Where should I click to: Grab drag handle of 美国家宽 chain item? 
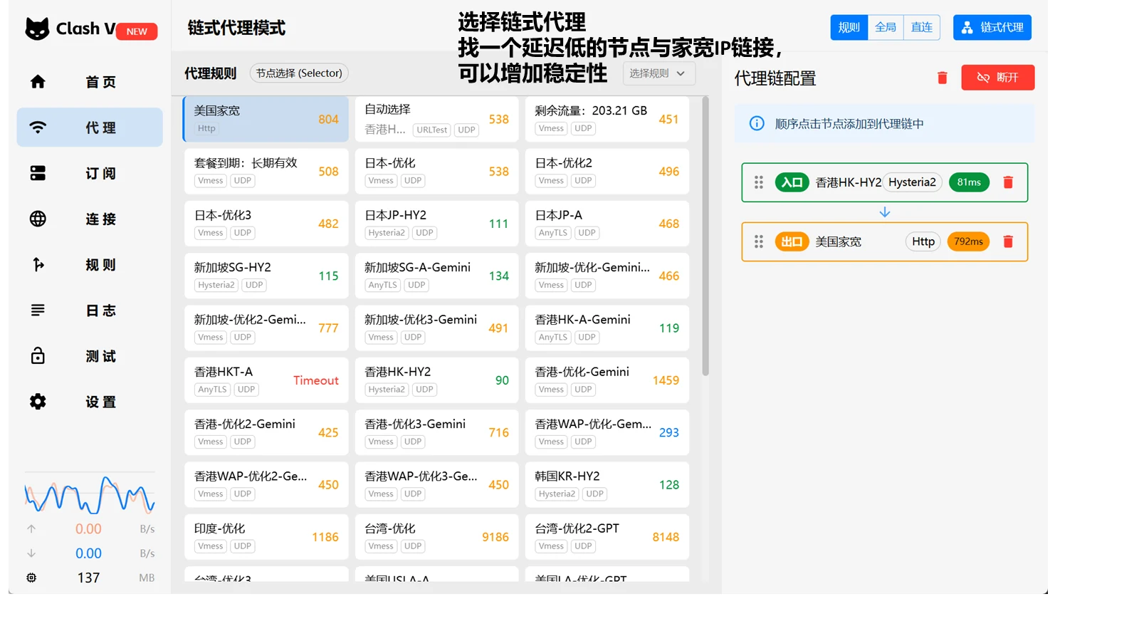click(759, 241)
